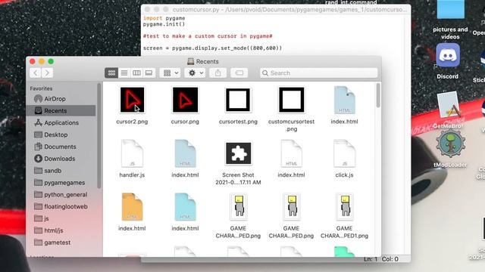
Task: Select the handler.js file icon
Action: tap(132, 153)
